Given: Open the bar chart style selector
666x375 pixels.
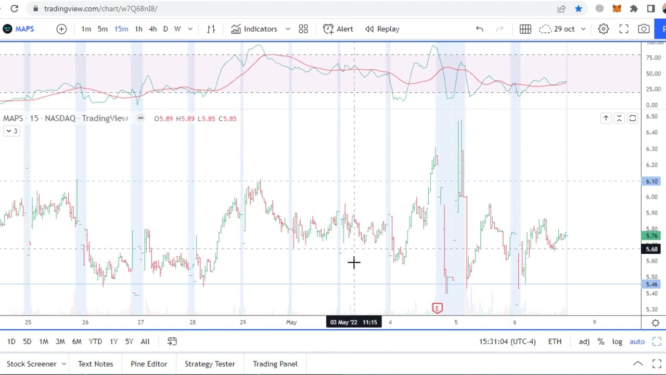Looking at the screenshot, I should [211, 29].
